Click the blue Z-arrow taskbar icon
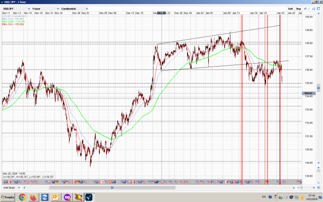323x202 pixels. [44, 197]
